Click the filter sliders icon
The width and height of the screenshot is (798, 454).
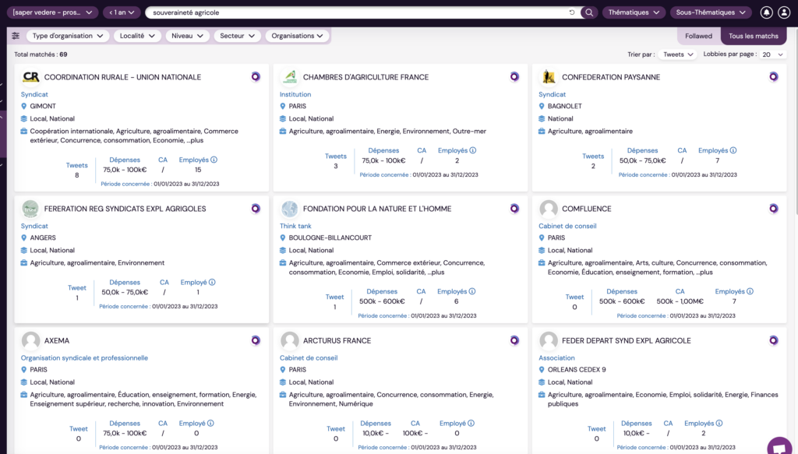(x=16, y=36)
